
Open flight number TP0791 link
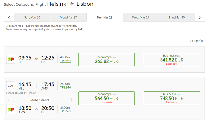coord(65,61)
